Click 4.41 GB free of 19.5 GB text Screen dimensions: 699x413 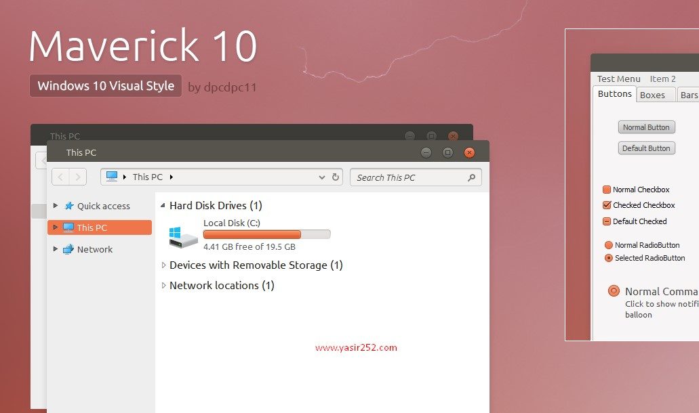(249, 246)
